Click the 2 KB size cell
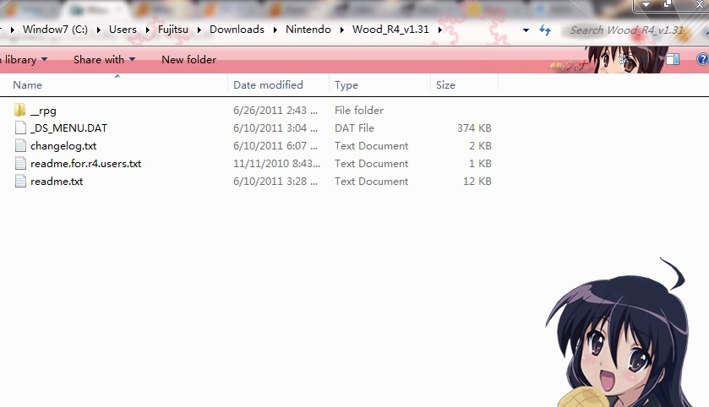The height and width of the screenshot is (407, 709). (480, 146)
